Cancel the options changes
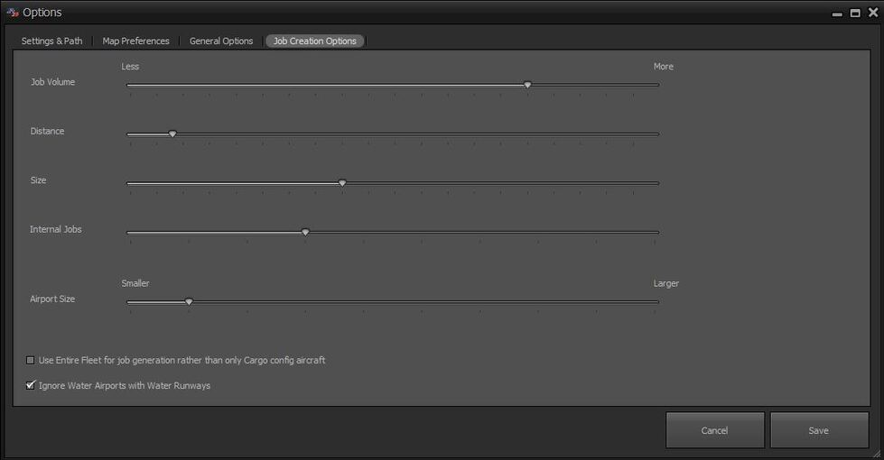Screen dimensions: 884x460 tap(714, 430)
